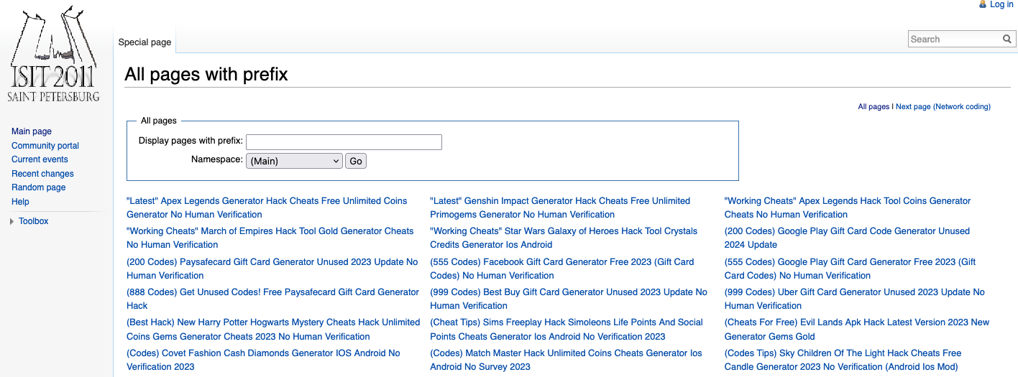Click the Namespace label

(217, 159)
